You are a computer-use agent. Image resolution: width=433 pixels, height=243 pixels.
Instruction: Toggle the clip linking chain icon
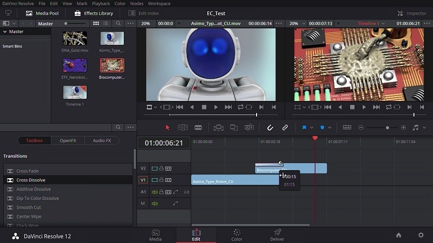[x=285, y=127]
